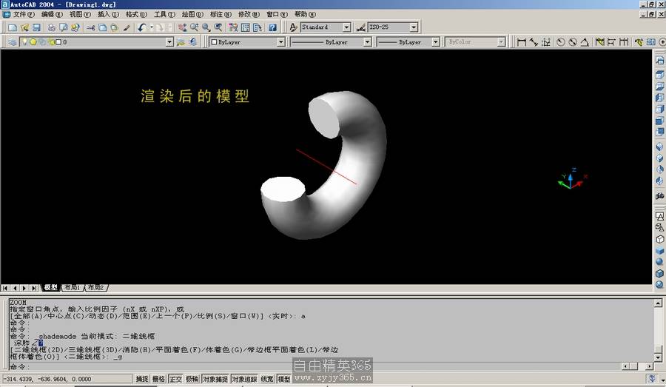This screenshot has width=666, height=387.
Task: Open the Properties palette icon
Action: [x=233, y=27]
